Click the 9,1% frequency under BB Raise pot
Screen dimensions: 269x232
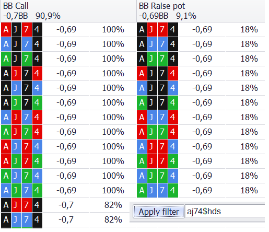pyautogui.click(x=186, y=16)
